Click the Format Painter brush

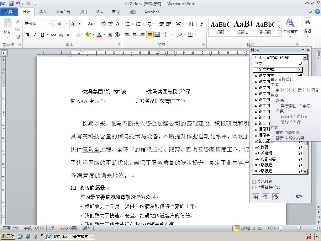pyautogui.click(x=18, y=37)
